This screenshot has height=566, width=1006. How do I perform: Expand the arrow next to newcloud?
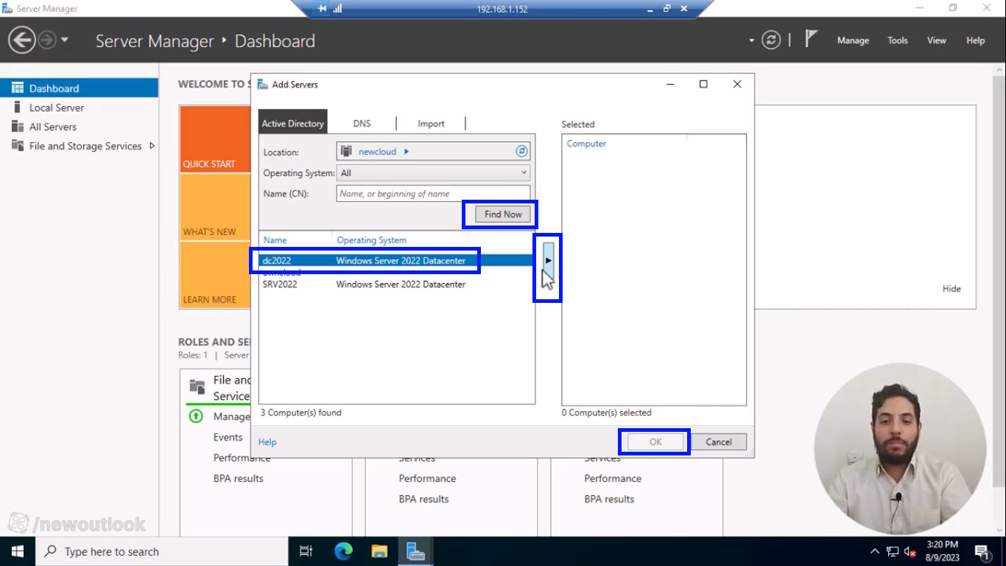407,152
